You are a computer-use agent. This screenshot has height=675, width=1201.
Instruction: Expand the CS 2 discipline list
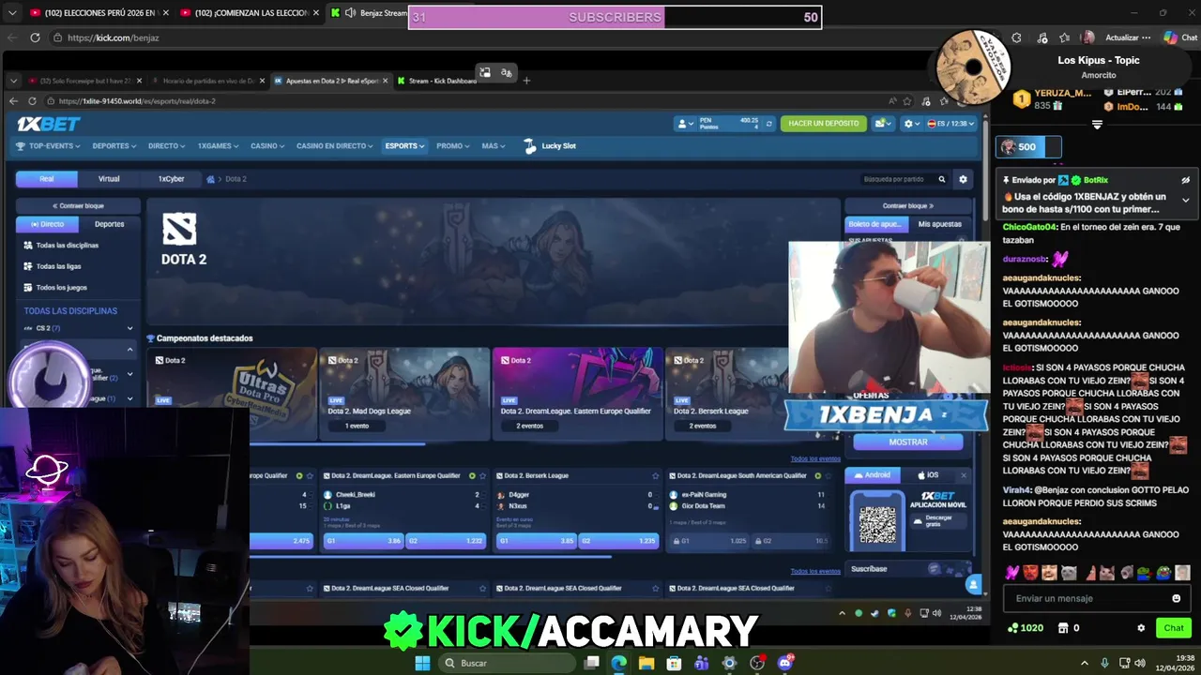tap(129, 328)
